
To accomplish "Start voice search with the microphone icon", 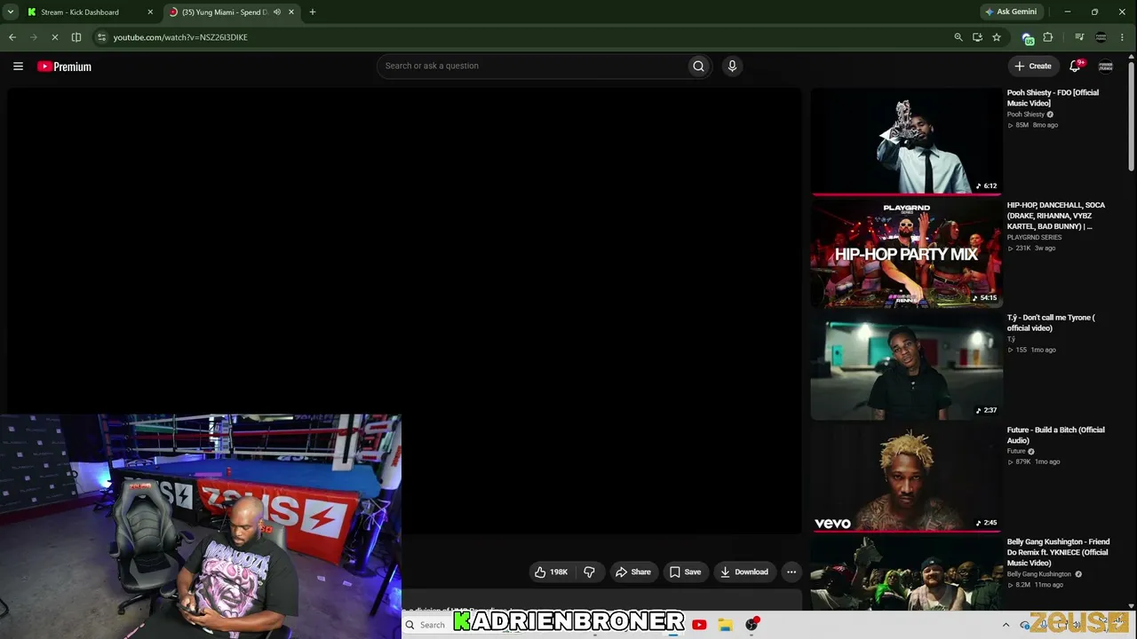I will tap(732, 66).
